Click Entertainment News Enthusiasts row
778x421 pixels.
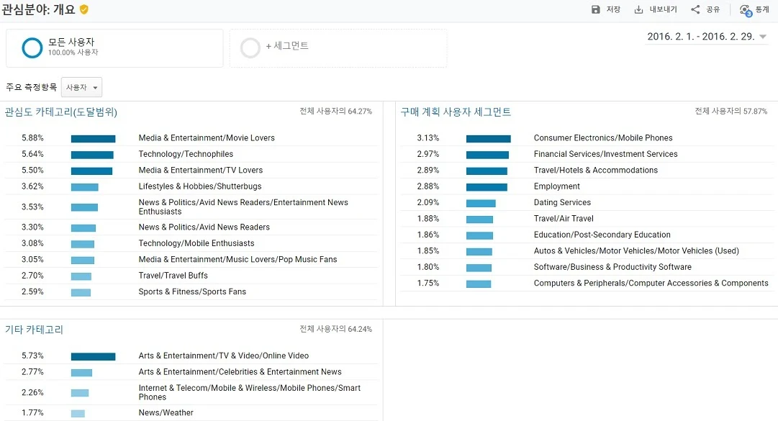coord(191,207)
